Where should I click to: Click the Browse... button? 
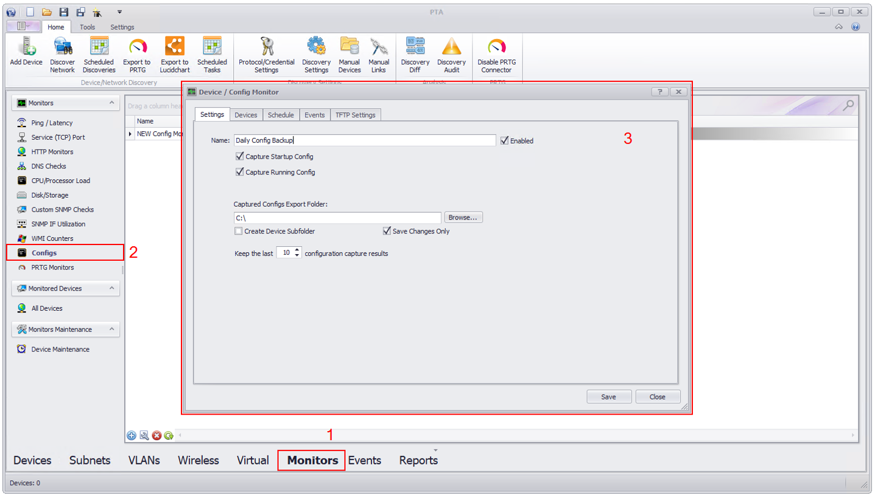tap(463, 218)
